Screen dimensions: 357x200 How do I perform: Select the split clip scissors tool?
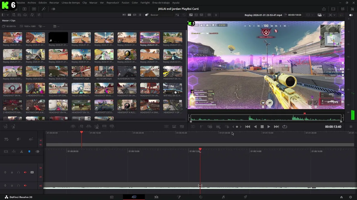coord(21,151)
